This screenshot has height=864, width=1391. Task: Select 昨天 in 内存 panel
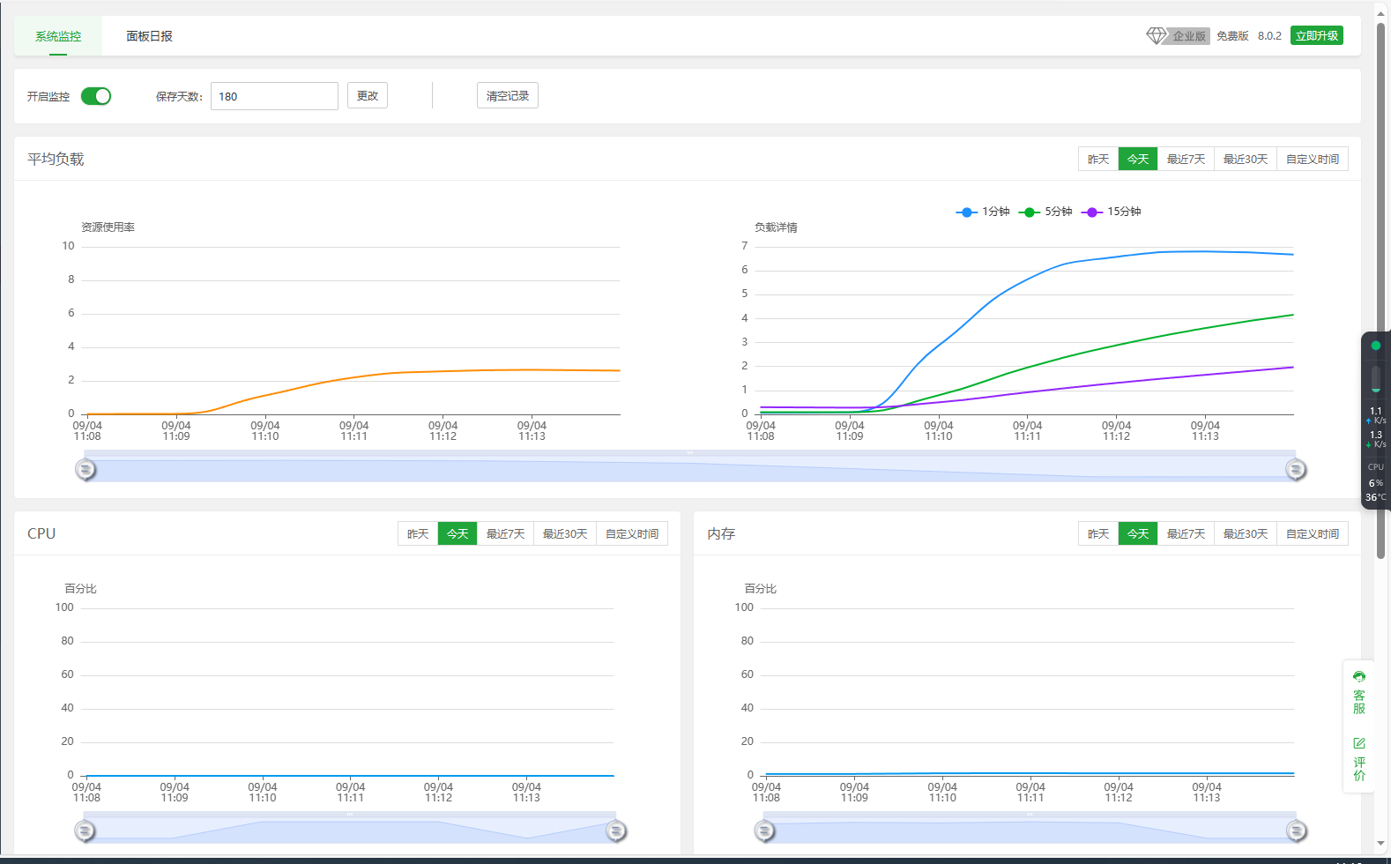coord(1098,533)
